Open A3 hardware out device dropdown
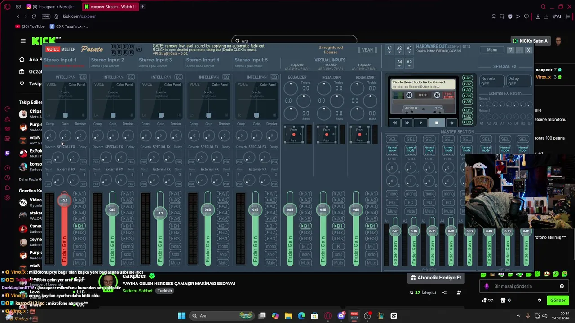Viewport: 575px width, 323px height. (x=409, y=50)
